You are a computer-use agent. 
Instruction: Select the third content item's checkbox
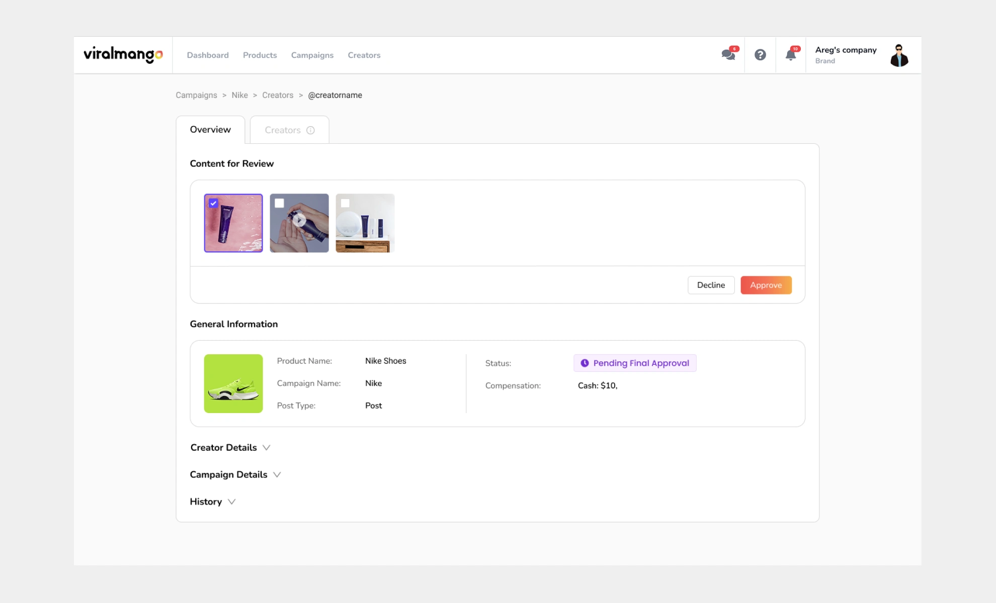click(345, 203)
